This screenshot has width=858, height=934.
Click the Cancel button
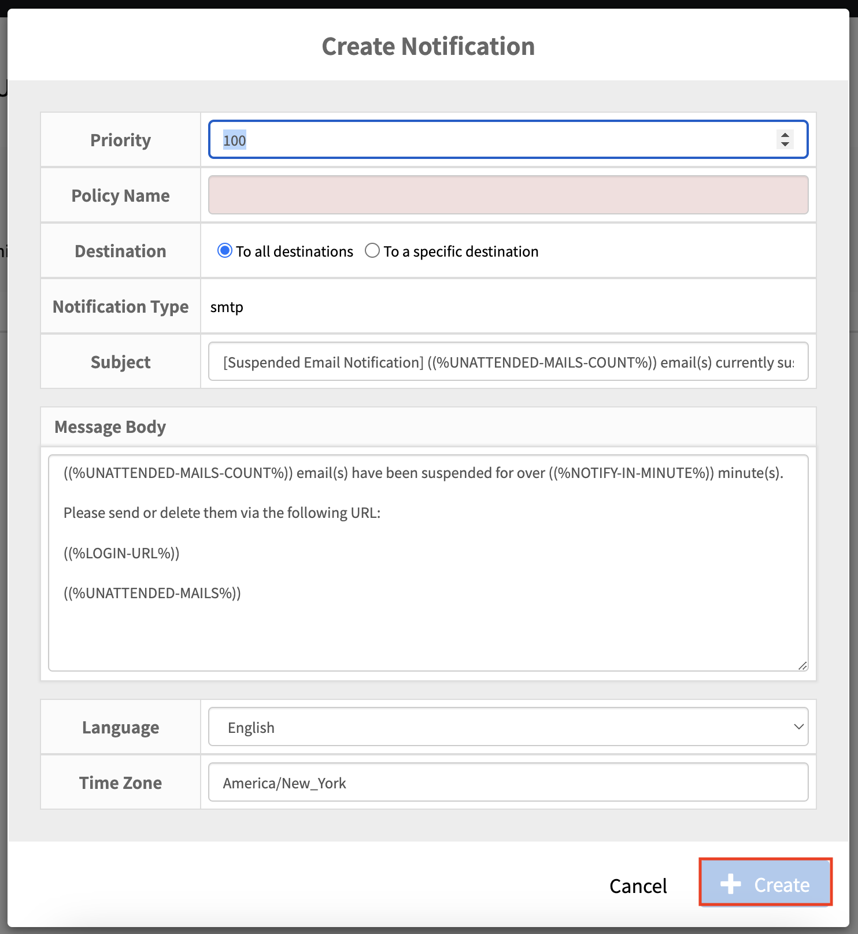coord(638,885)
